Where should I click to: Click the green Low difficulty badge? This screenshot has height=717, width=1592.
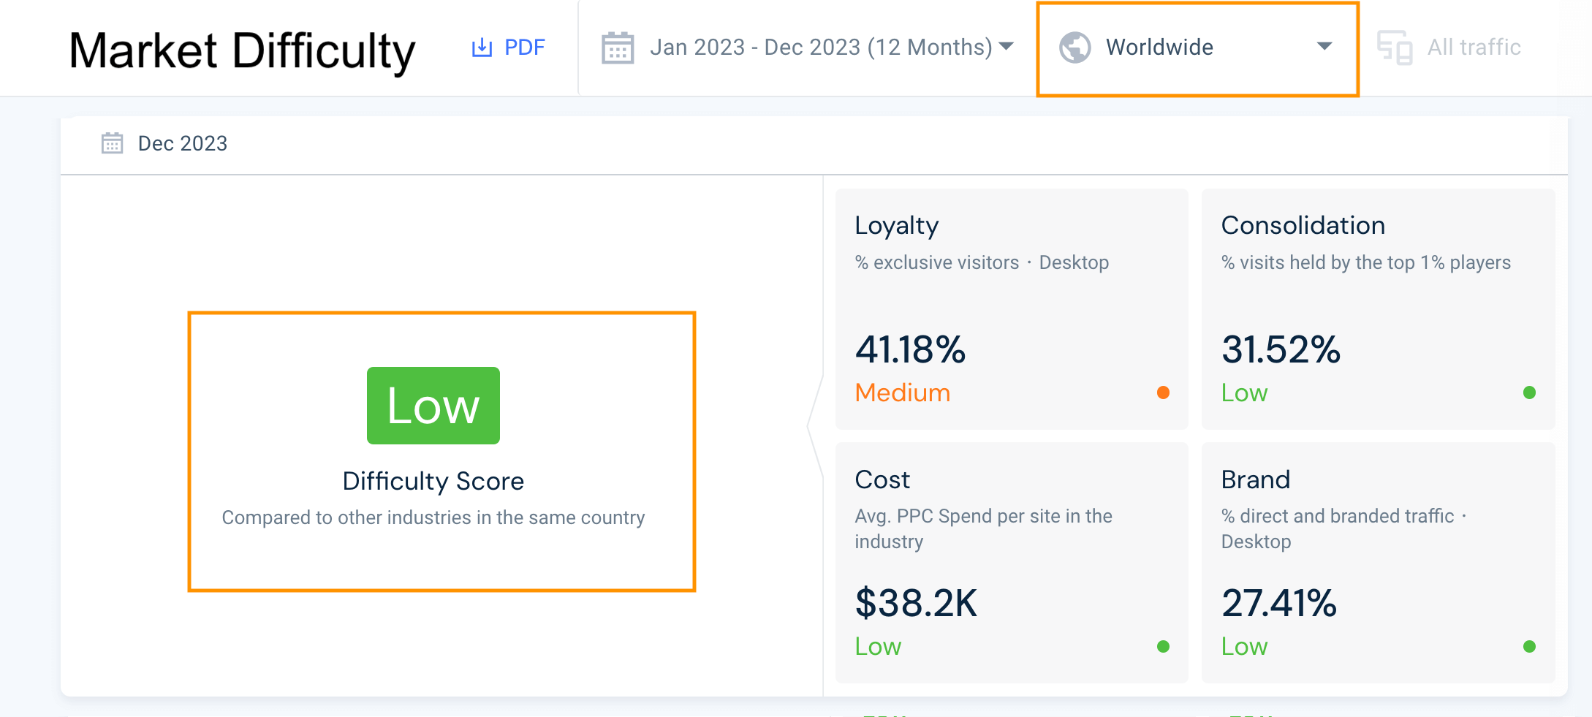pyautogui.click(x=433, y=406)
